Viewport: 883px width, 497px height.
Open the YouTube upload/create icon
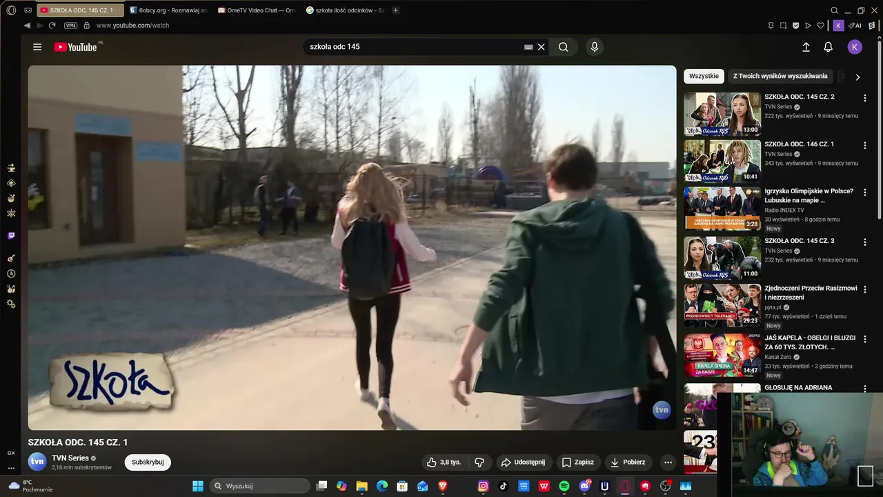click(806, 47)
